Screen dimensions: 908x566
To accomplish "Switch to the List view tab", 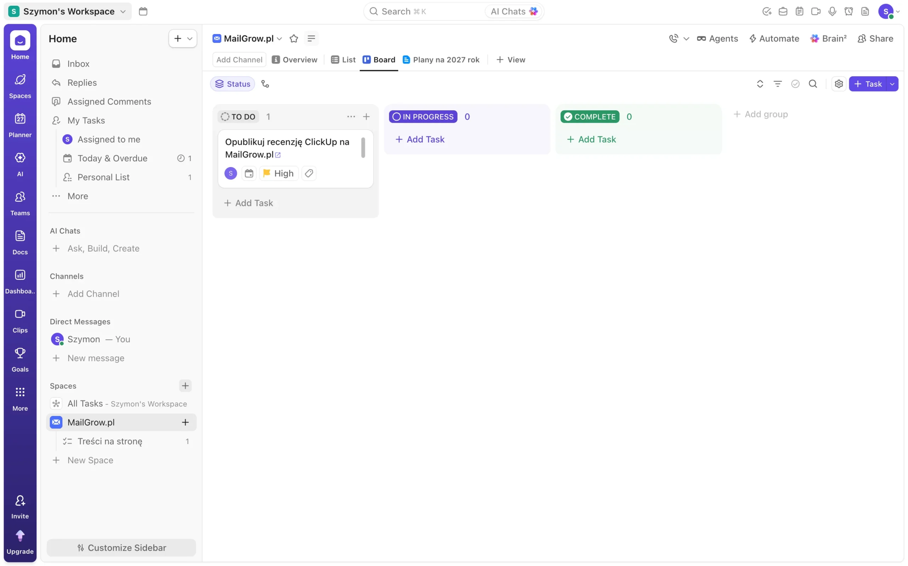I will (x=343, y=60).
